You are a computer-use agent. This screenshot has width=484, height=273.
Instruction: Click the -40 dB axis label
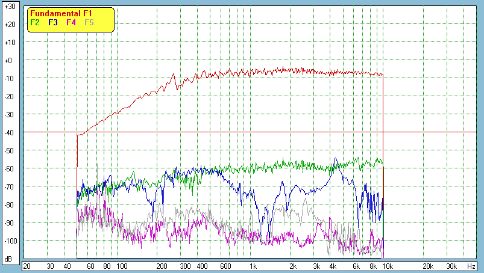pos(9,133)
